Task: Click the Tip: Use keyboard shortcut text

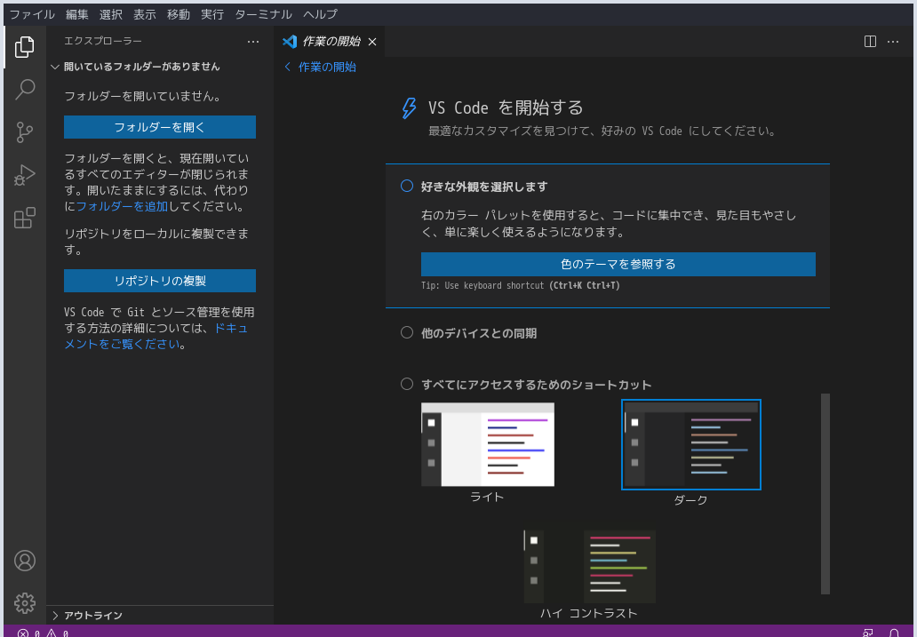Action: coord(521,286)
